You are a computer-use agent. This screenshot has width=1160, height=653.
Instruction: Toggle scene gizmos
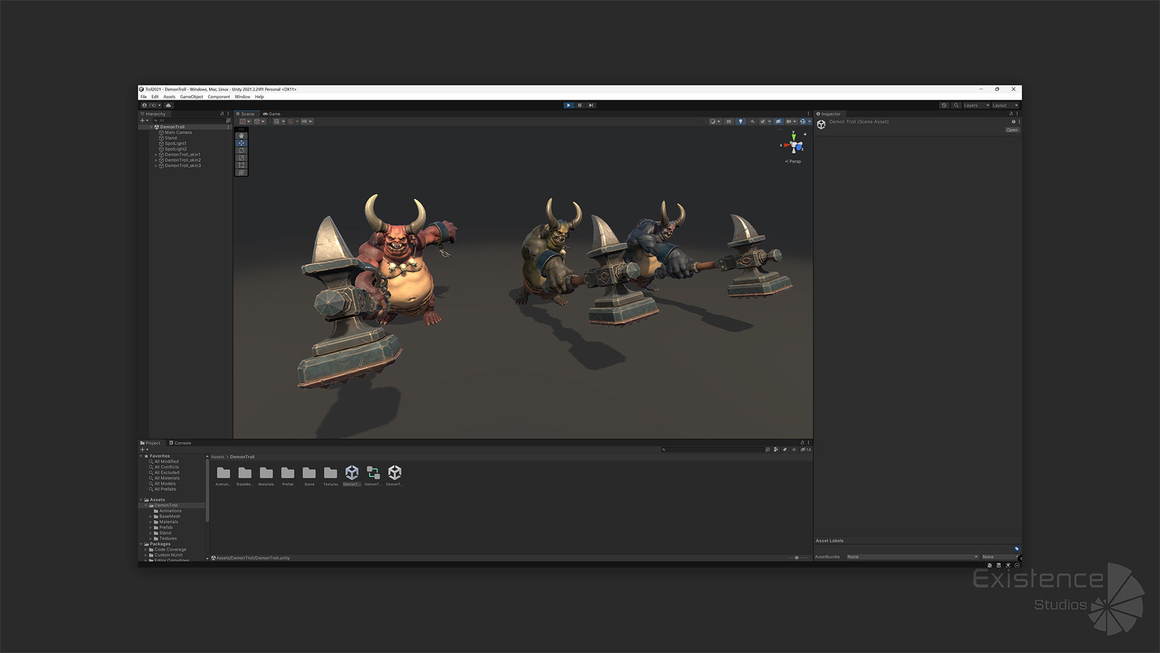click(x=802, y=122)
